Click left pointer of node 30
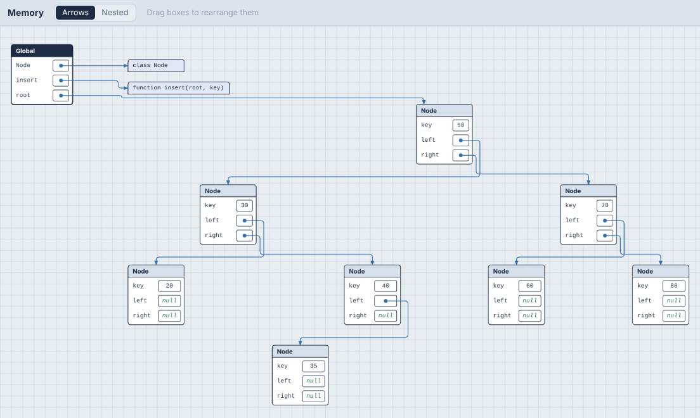The image size is (700, 418). [245, 220]
